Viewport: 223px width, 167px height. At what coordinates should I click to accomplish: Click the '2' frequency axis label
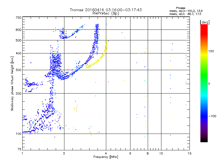click(x=64, y=153)
